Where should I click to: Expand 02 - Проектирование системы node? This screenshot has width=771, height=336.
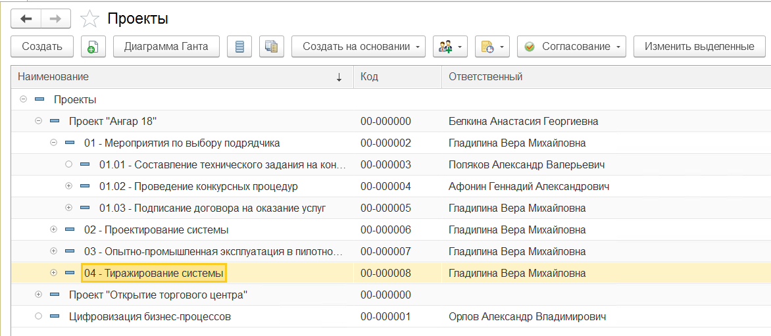54,229
